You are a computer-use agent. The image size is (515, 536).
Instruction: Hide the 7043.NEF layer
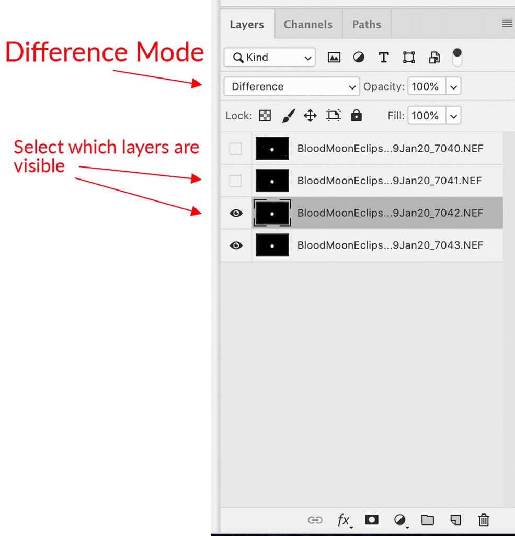(x=236, y=245)
